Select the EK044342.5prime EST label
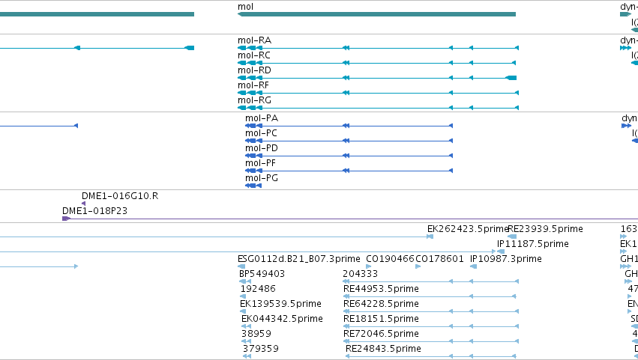Screen dimensions: 638x360 click(283, 319)
